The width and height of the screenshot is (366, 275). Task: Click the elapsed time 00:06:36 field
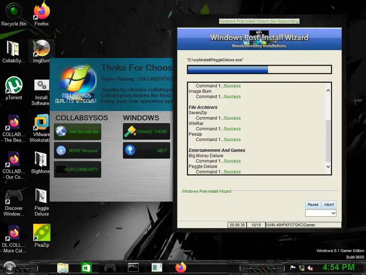click(x=237, y=225)
